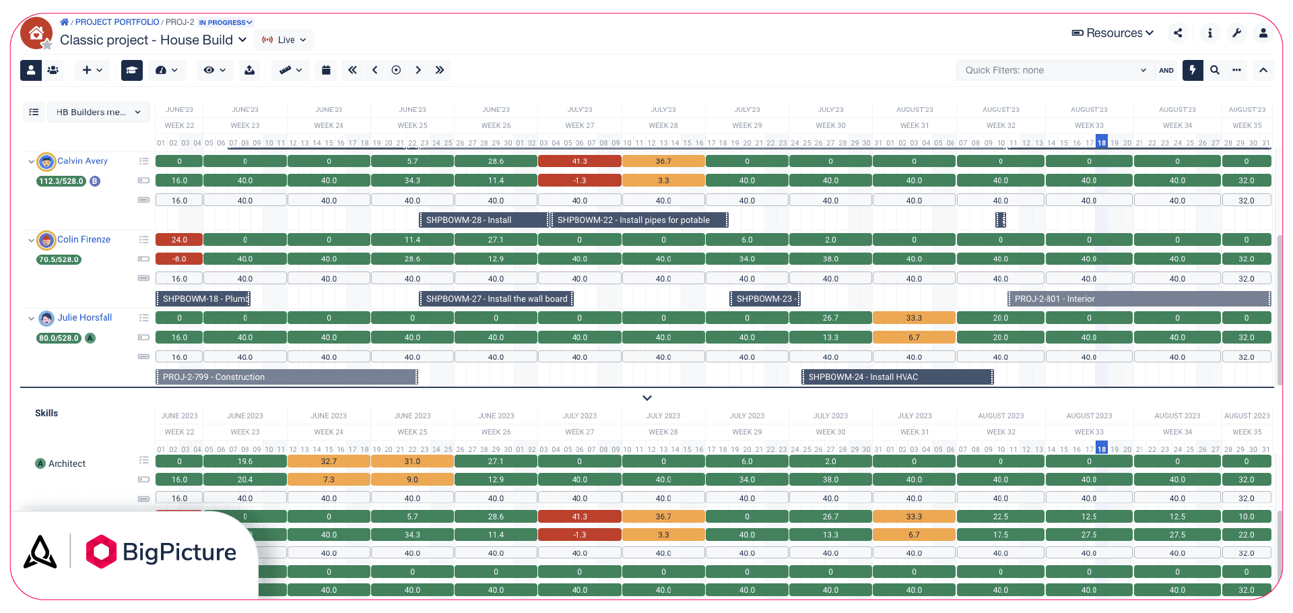Click Colin Firenze's workload list row icon
The image size is (1293, 613).
pyautogui.click(x=143, y=239)
